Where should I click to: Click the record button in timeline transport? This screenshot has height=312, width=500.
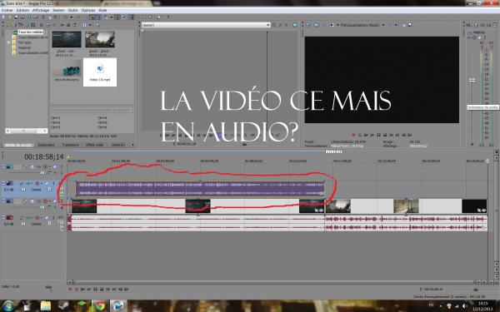coord(70,290)
